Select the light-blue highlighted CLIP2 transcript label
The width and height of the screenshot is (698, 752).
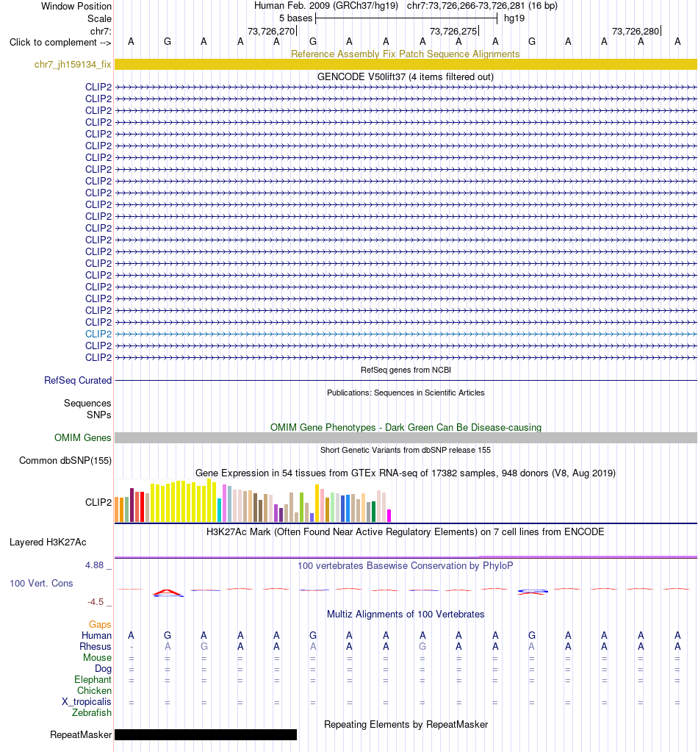click(x=98, y=334)
